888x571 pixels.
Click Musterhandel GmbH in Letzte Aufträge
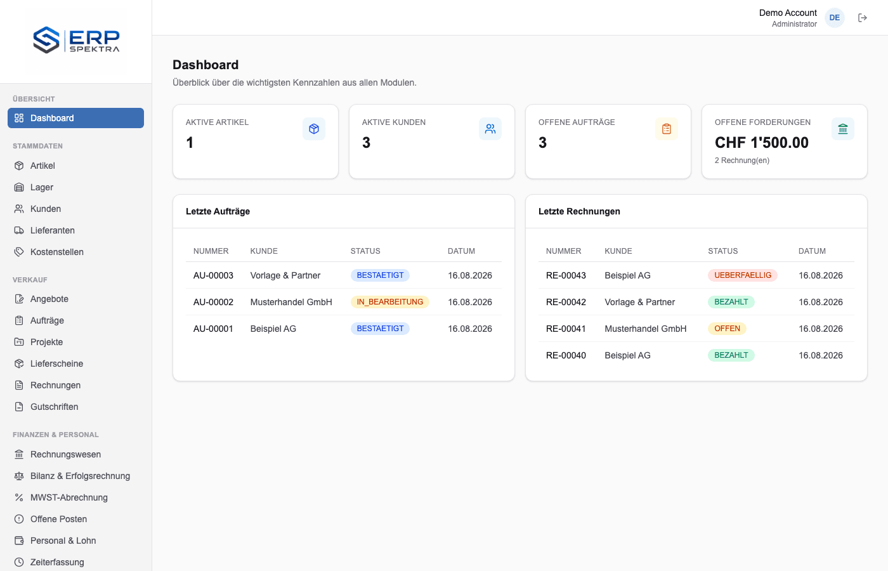point(291,302)
